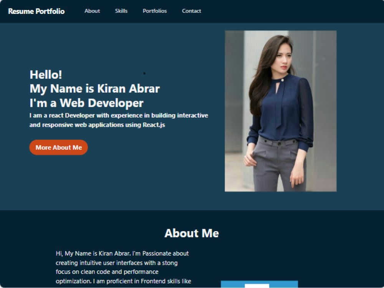
Task: Click the 'I'm a Web Developer' heading
Action: [86, 103]
